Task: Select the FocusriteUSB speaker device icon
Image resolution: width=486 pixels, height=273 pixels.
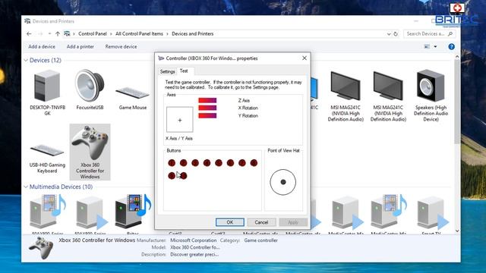Action: (90, 86)
